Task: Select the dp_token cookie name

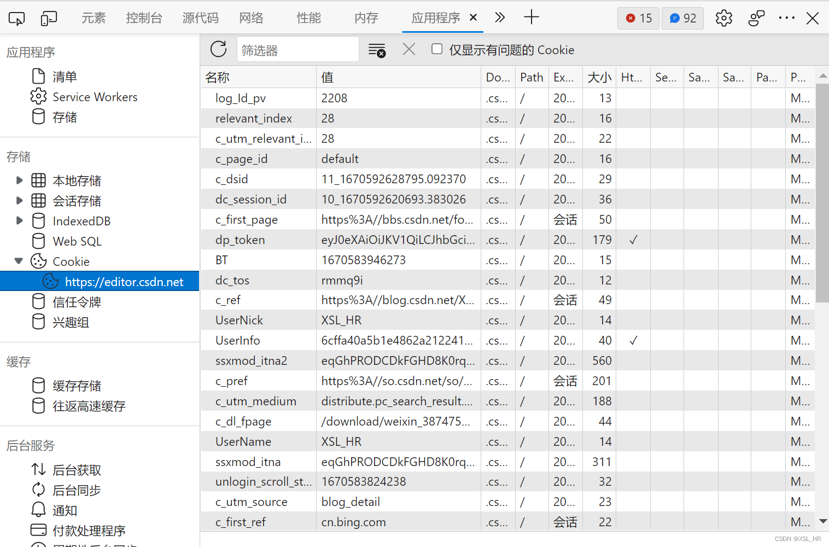Action: click(240, 240)
